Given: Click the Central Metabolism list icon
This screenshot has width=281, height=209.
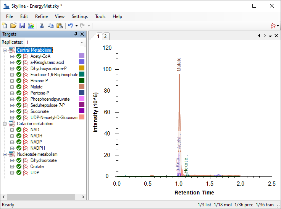Looking at the screenshot, I should [x=12, y=50].
